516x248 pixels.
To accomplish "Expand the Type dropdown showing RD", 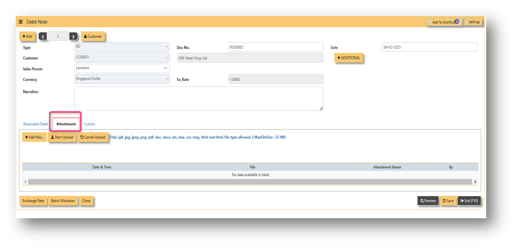I will click(122, 47).
